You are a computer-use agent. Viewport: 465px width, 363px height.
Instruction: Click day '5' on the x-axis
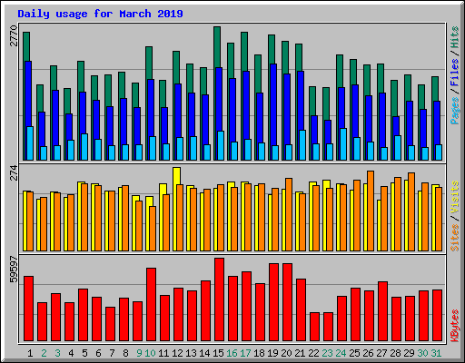[x=84, y=353]
